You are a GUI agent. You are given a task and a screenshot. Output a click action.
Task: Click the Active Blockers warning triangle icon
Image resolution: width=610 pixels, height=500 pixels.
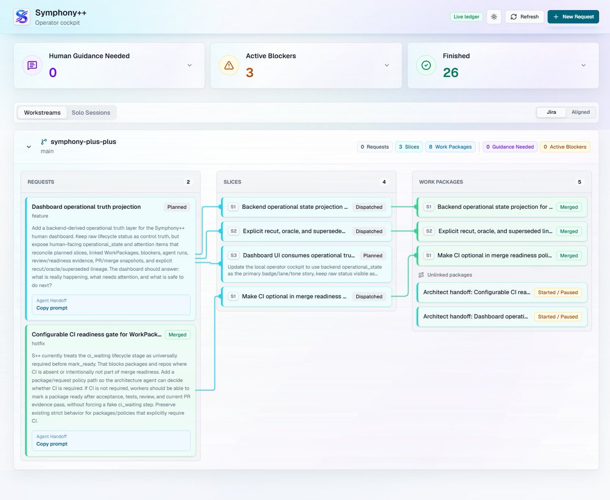(229, 65)
